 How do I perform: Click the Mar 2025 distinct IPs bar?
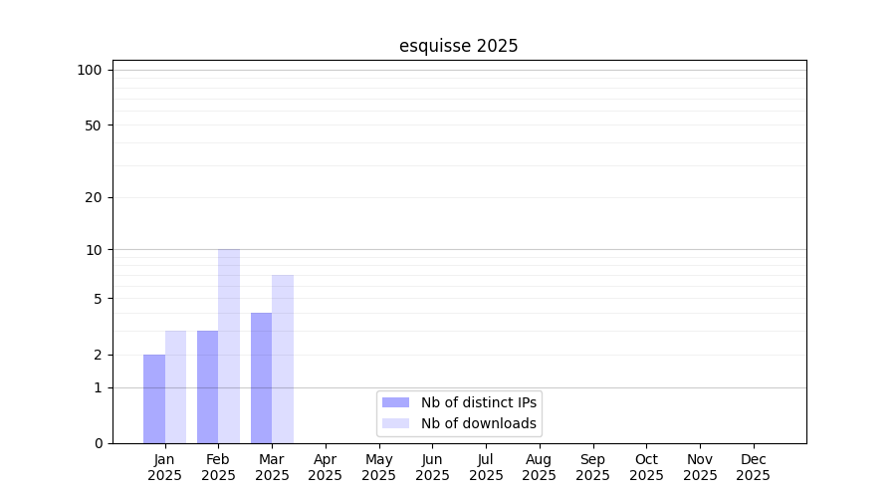261,377
